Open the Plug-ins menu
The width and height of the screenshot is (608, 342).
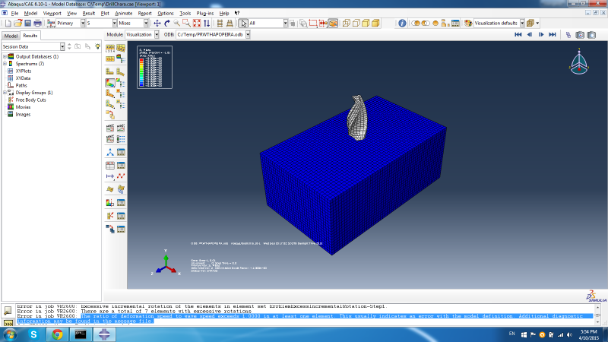205,13
